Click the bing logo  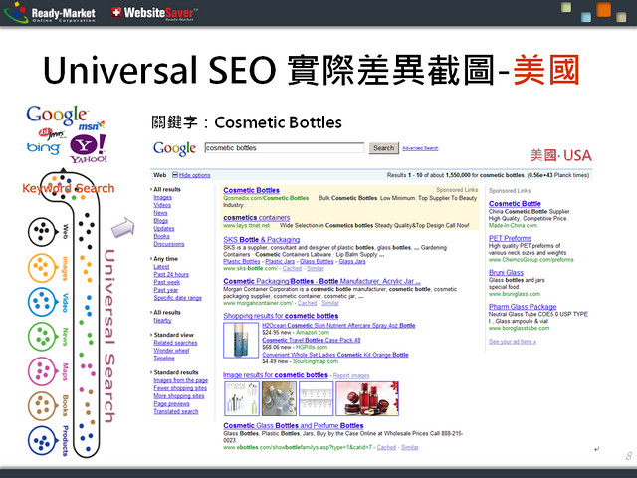(43, 147)
